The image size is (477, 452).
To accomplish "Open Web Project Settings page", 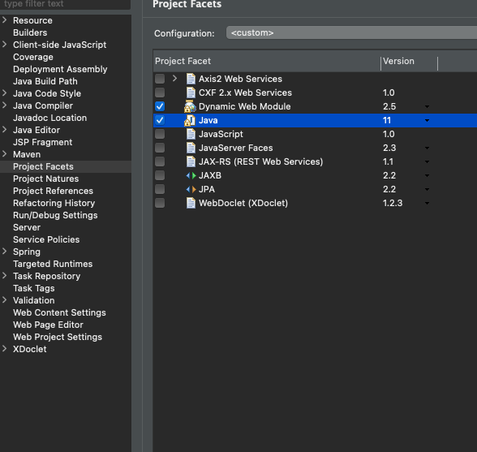I will [x=58, y=337].
